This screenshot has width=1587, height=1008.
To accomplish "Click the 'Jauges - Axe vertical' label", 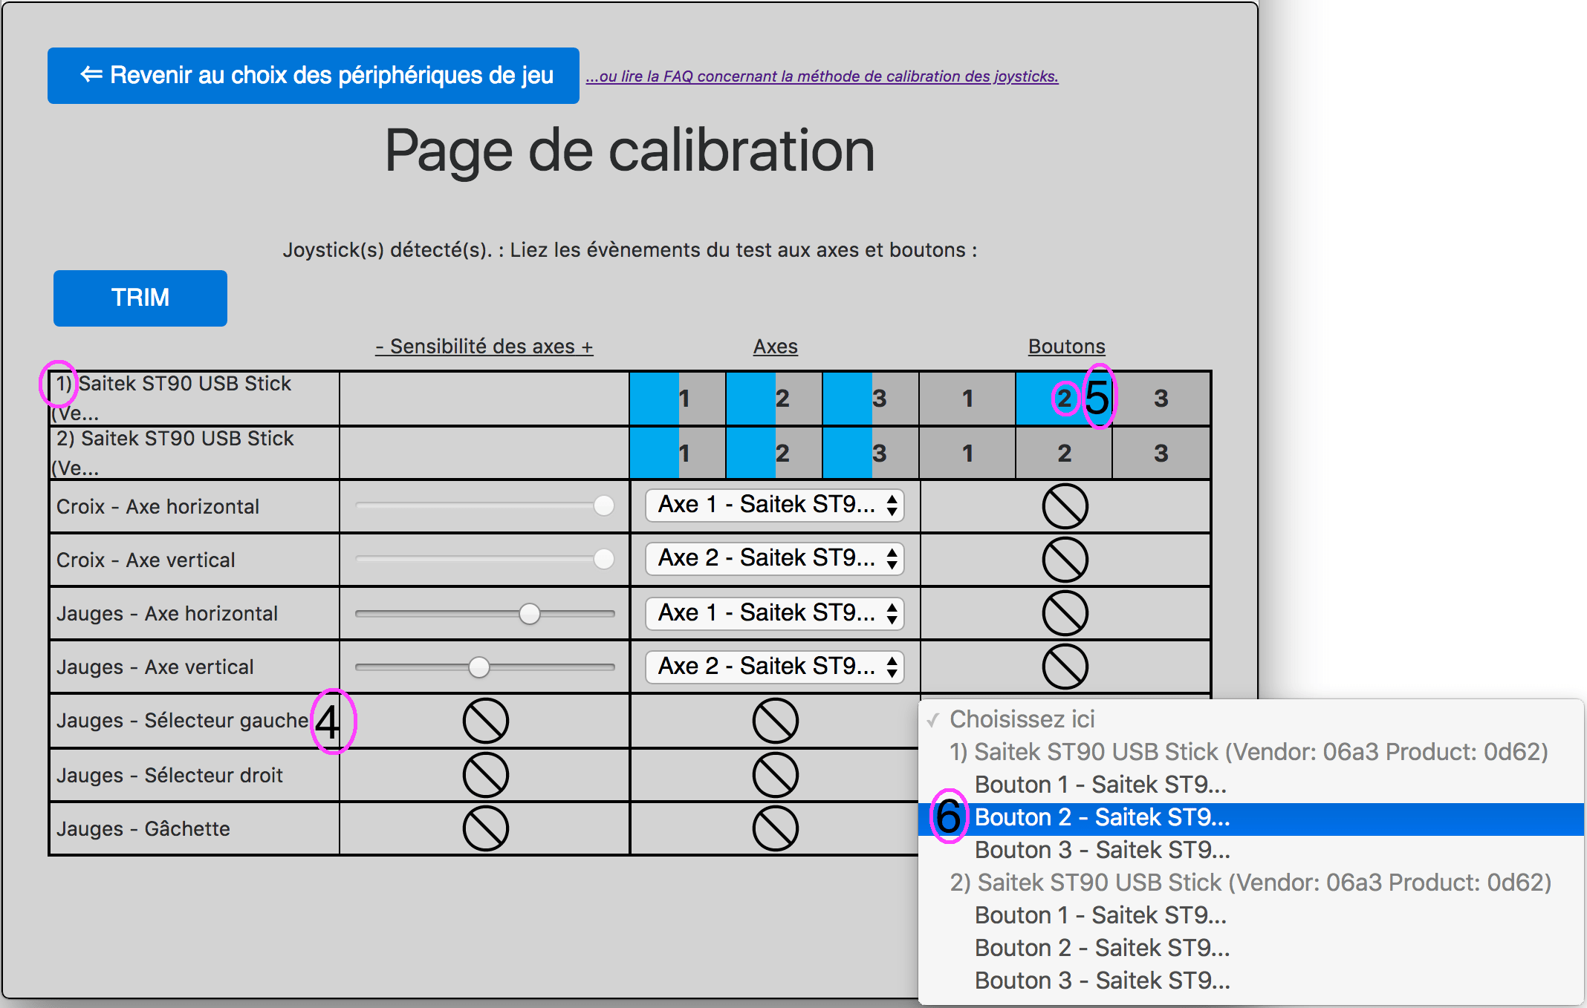I will click(x=155, y=667).
